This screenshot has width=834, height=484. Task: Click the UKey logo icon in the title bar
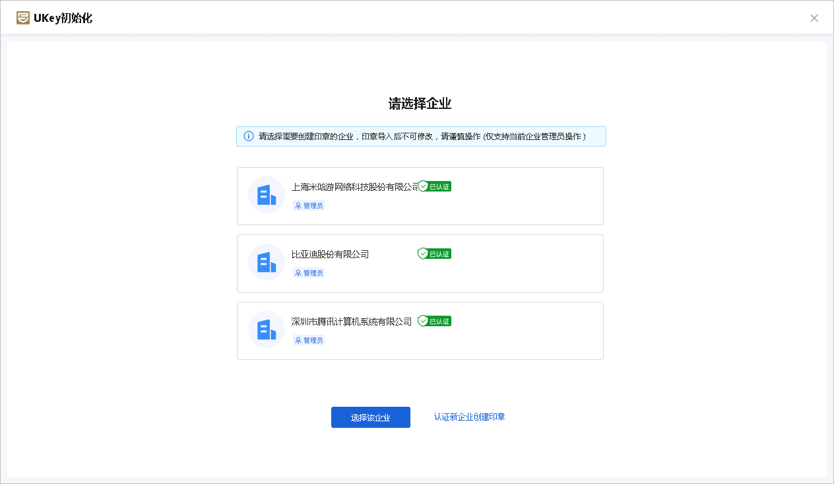click(x=22, y=18)
